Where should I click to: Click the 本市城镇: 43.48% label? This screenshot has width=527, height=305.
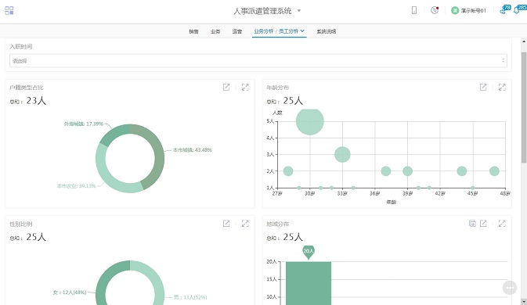[193, 150]
